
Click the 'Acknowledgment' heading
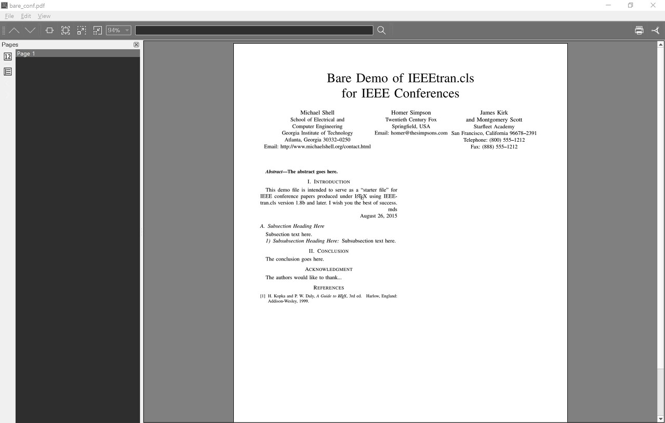(x=328, y=269)
